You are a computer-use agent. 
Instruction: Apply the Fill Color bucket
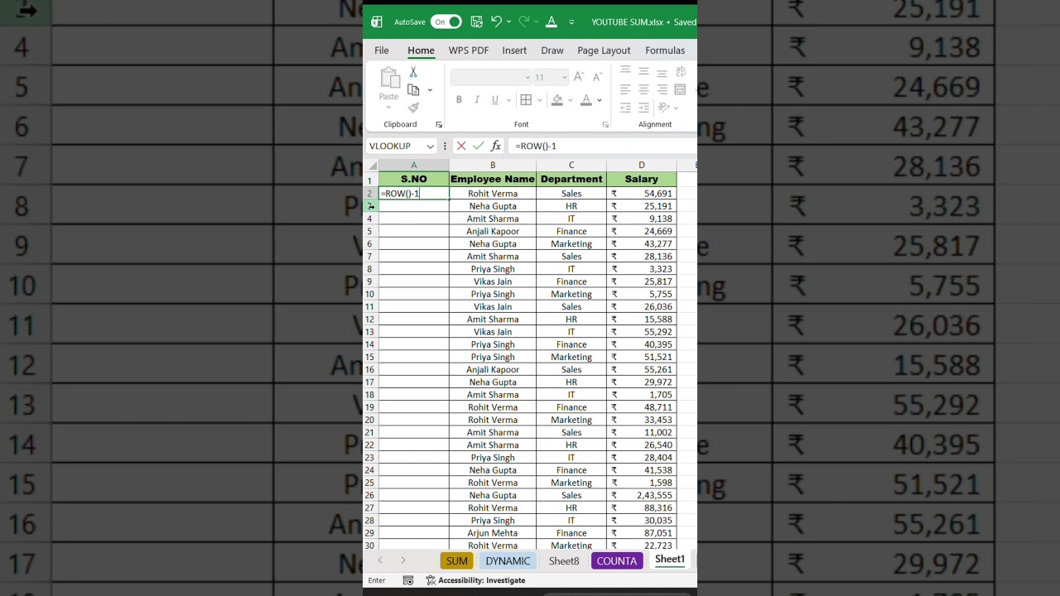(x=557, y=100)
